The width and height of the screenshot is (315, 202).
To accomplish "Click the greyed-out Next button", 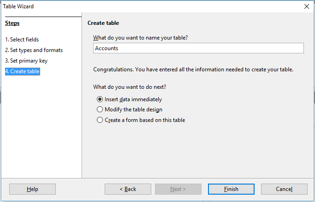I will (x=178, y=189).
